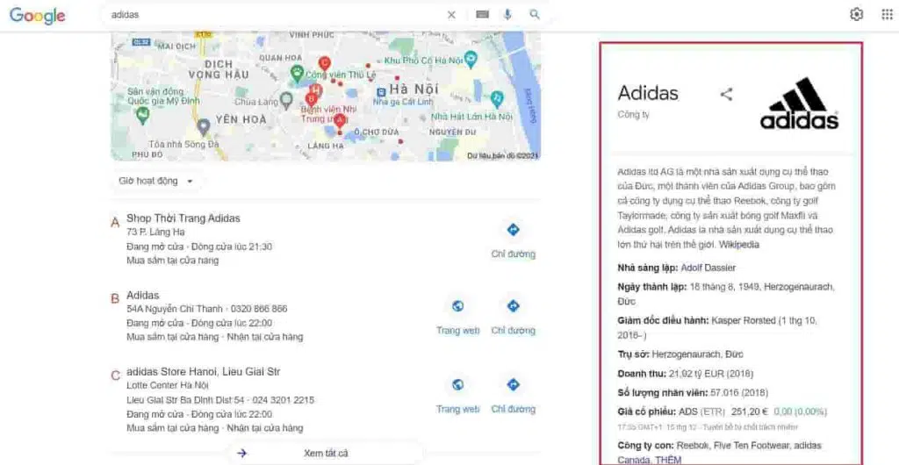The width and height of the screenshot is (899, 465).
Task: Click the Khu Phố Cổ Hà Nội marker
Action: 471,58
